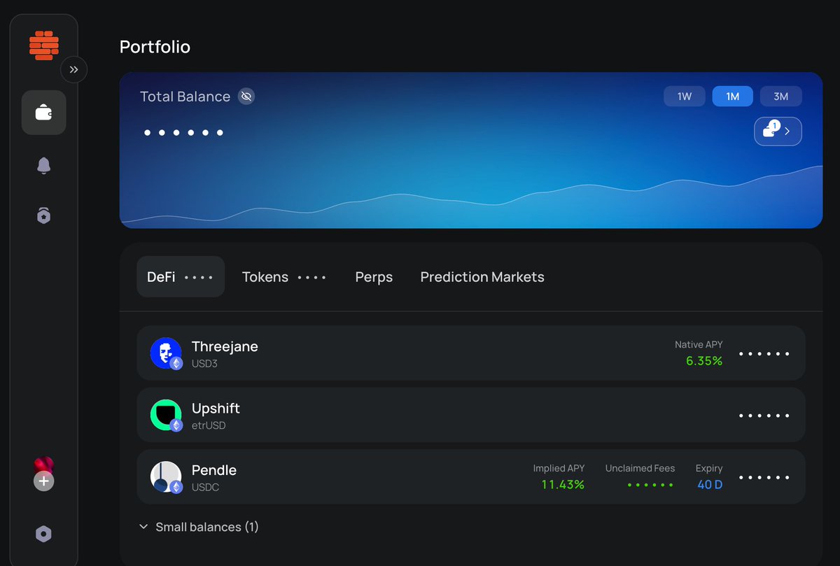
Task: Click the 6.35% Native APY value
Action: click(x=704, y=361)
